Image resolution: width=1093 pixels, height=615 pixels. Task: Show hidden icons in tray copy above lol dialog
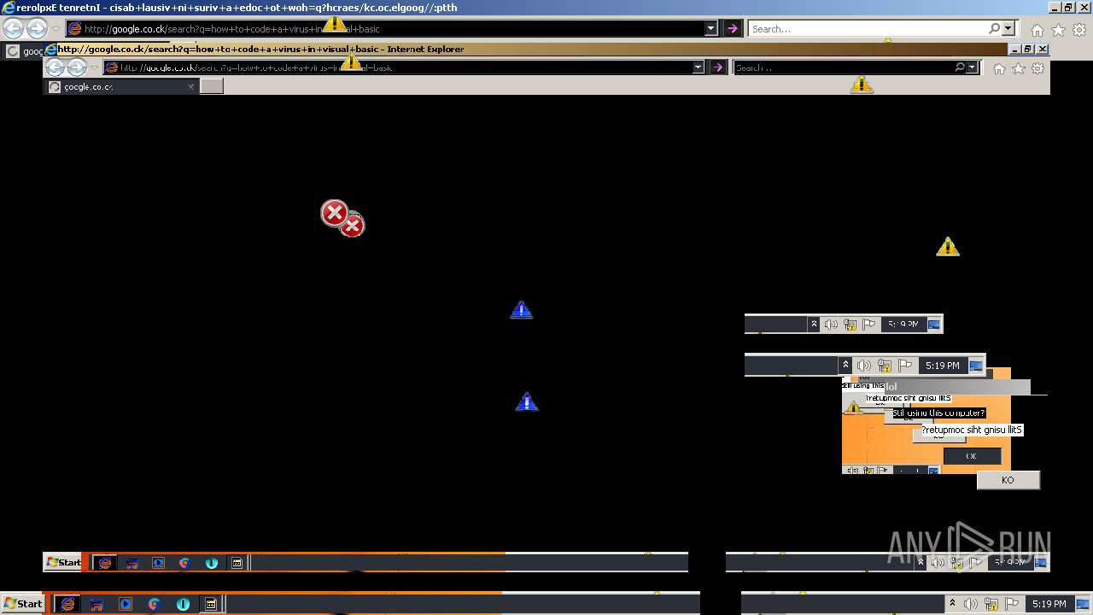pyautogui.click(x=845, y=365)
